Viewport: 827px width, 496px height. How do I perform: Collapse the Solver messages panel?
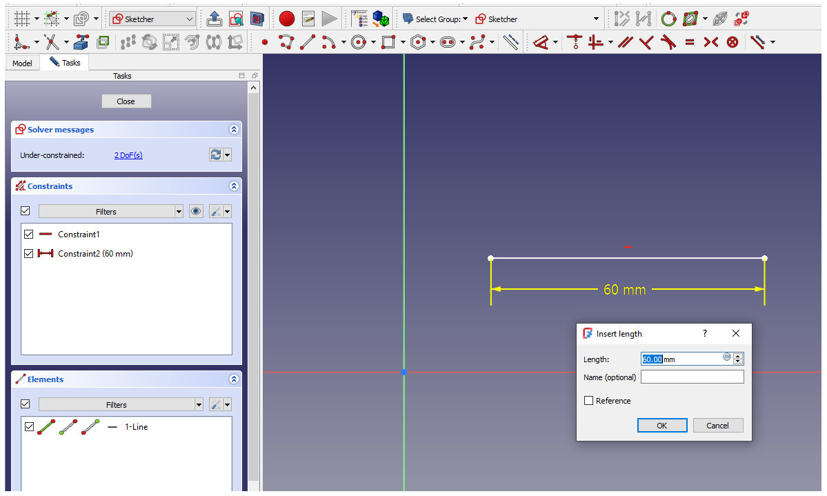click(x=234, y=129)
